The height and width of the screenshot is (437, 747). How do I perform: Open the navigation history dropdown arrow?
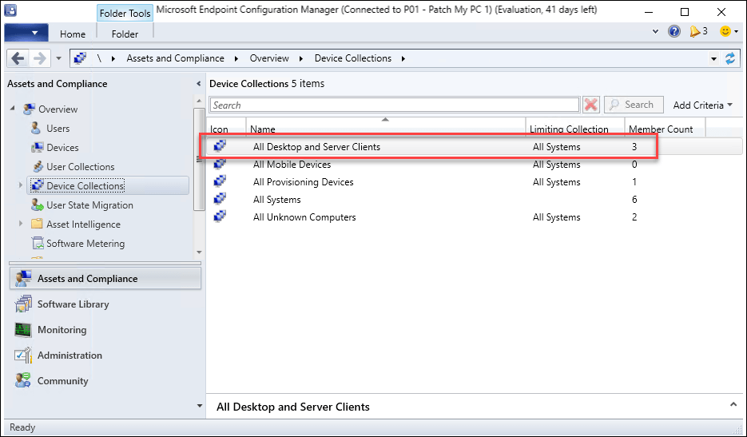(58, 58)
